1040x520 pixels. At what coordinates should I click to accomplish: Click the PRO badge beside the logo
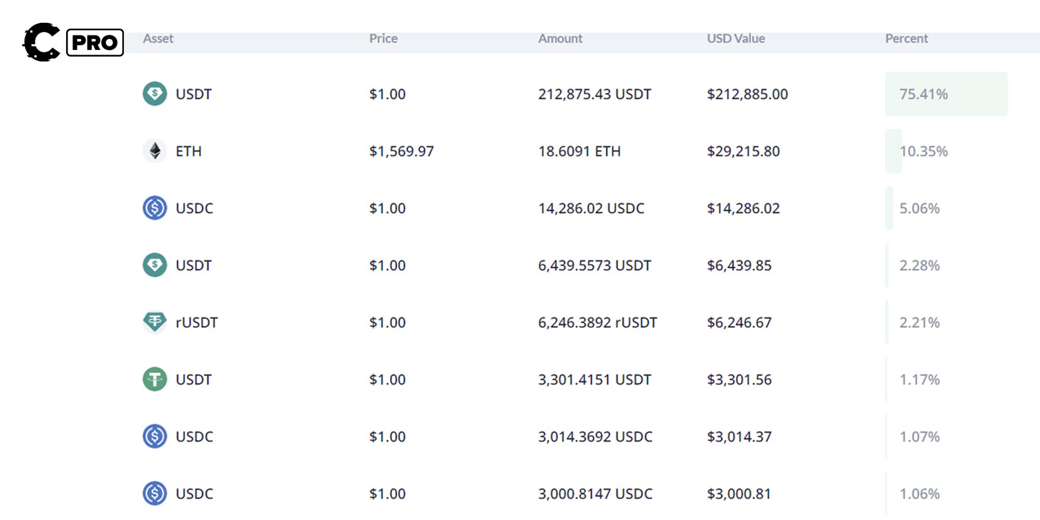point(95,43)
